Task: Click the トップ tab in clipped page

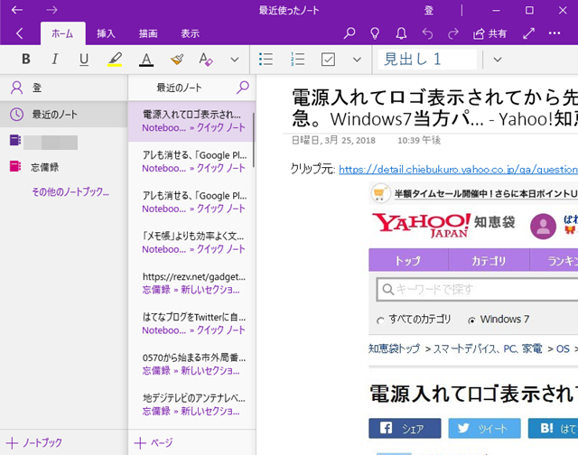Action: [x=407, y=261]
